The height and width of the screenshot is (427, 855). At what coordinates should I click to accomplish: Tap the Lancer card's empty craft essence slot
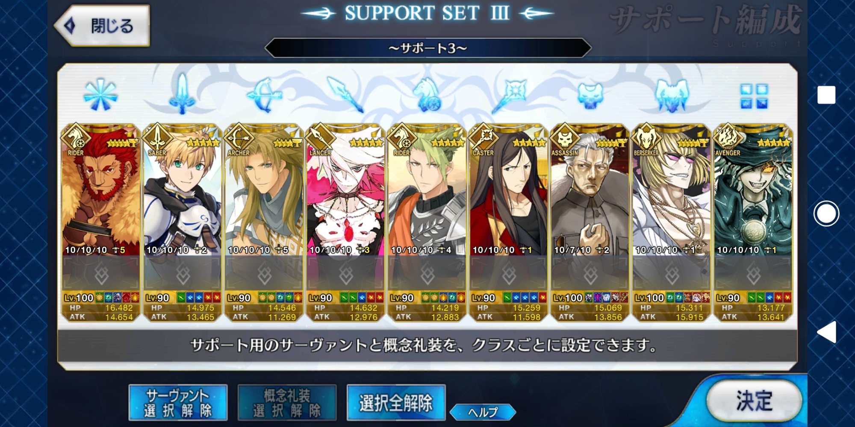pos(345,272)
